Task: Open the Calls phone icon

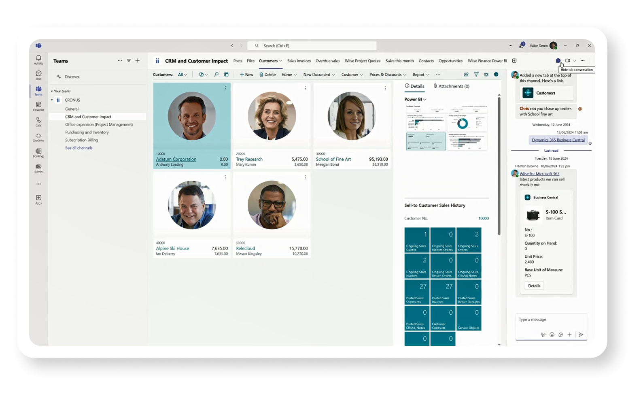Action: [38, 122]
